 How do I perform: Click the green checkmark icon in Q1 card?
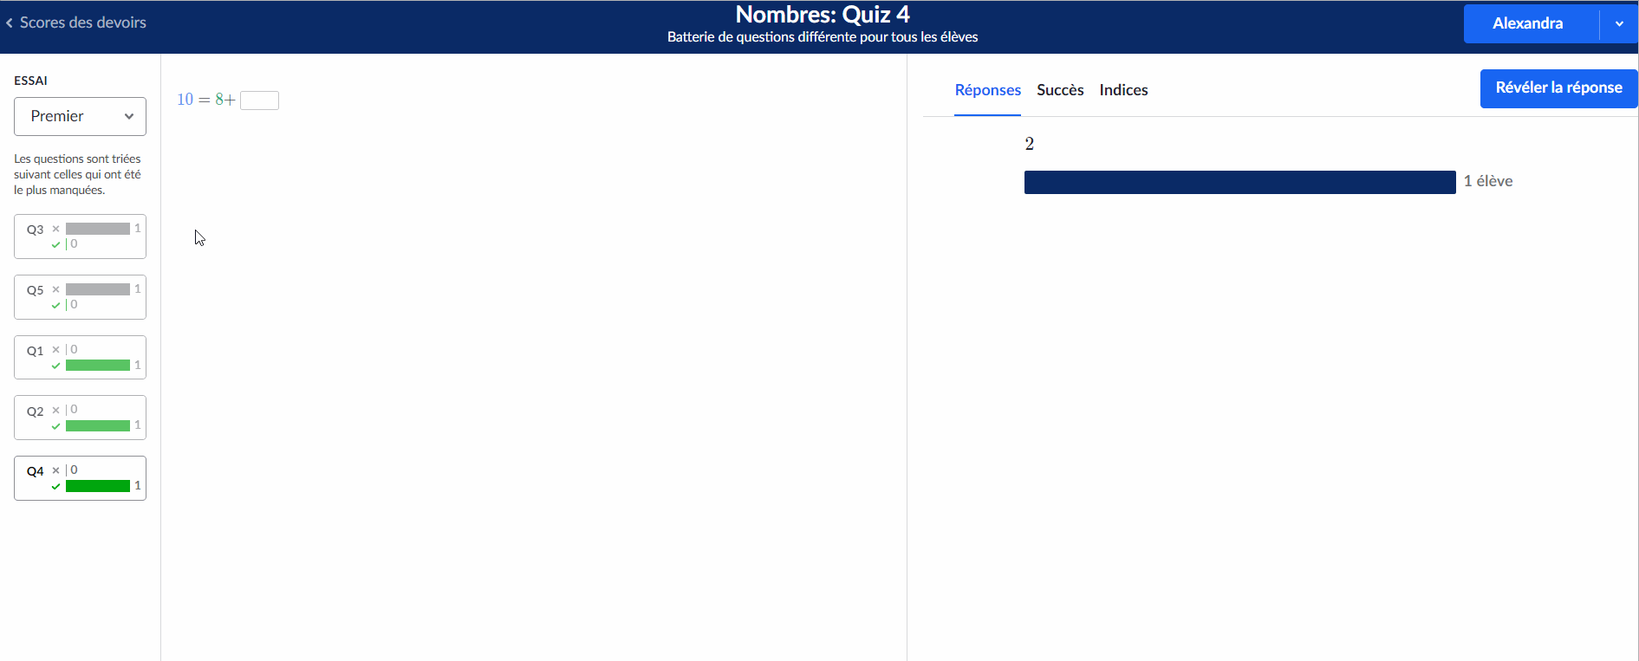click(x=55, y=366)
